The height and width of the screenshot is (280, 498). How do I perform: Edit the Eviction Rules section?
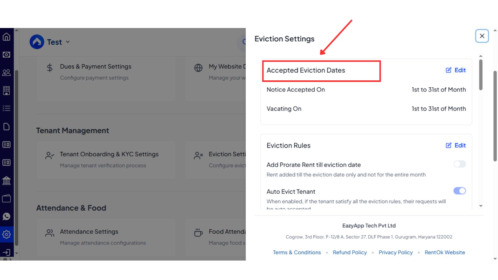pos(456,145)
